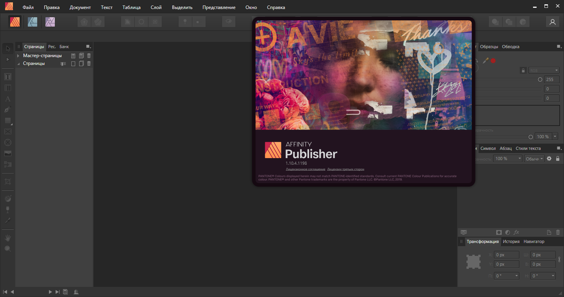
Task: Open the Н shear angle dropdown
Action: pos(543,276)
